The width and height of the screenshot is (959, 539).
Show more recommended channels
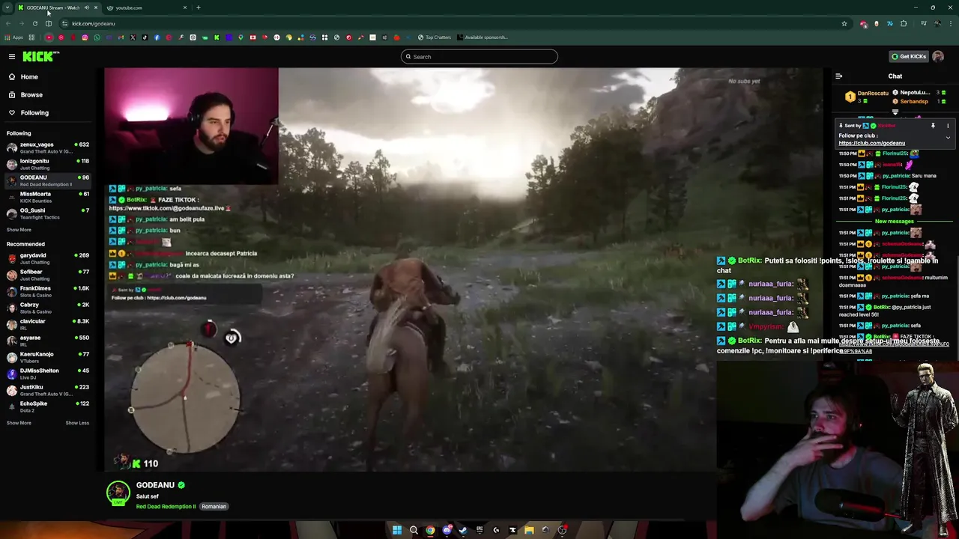point(19,423)
